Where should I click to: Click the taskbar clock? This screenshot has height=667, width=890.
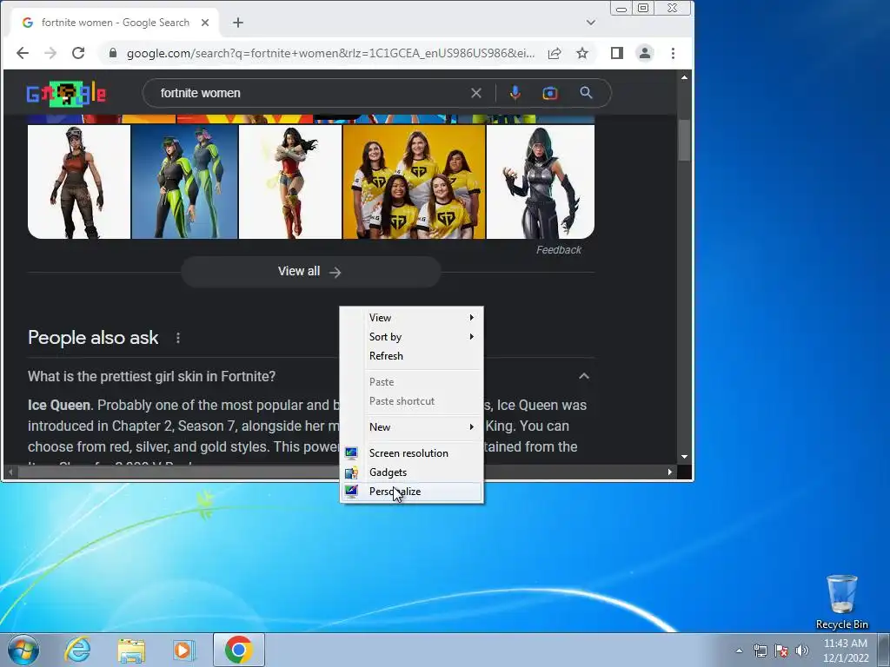pos(846,650)
